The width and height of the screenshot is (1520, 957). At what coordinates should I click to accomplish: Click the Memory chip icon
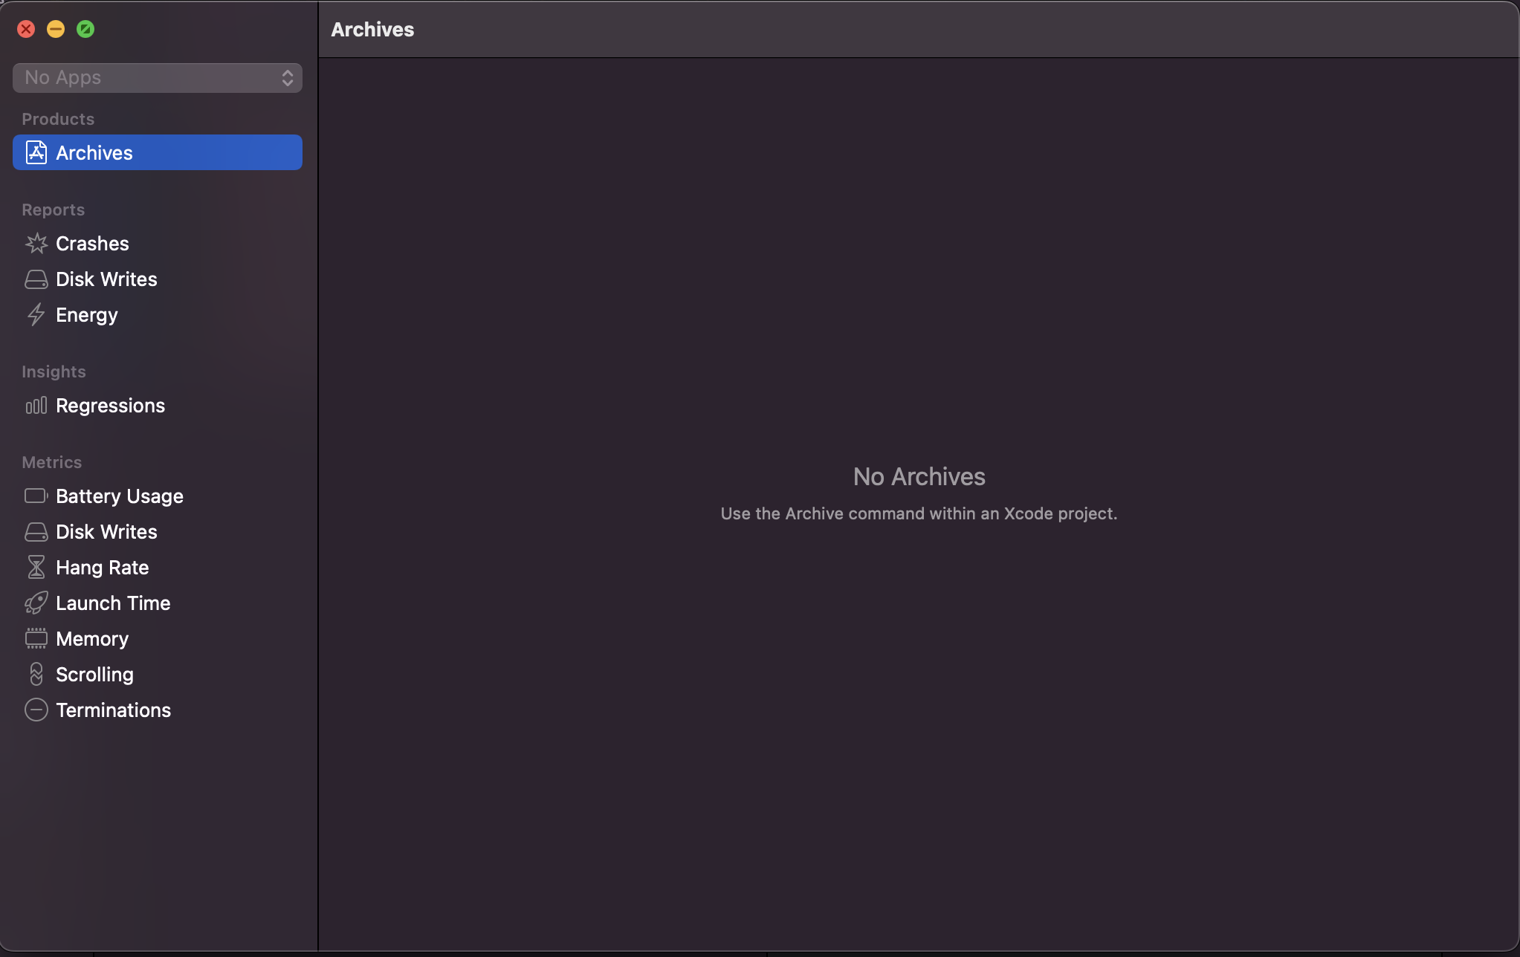coord(36,639)
